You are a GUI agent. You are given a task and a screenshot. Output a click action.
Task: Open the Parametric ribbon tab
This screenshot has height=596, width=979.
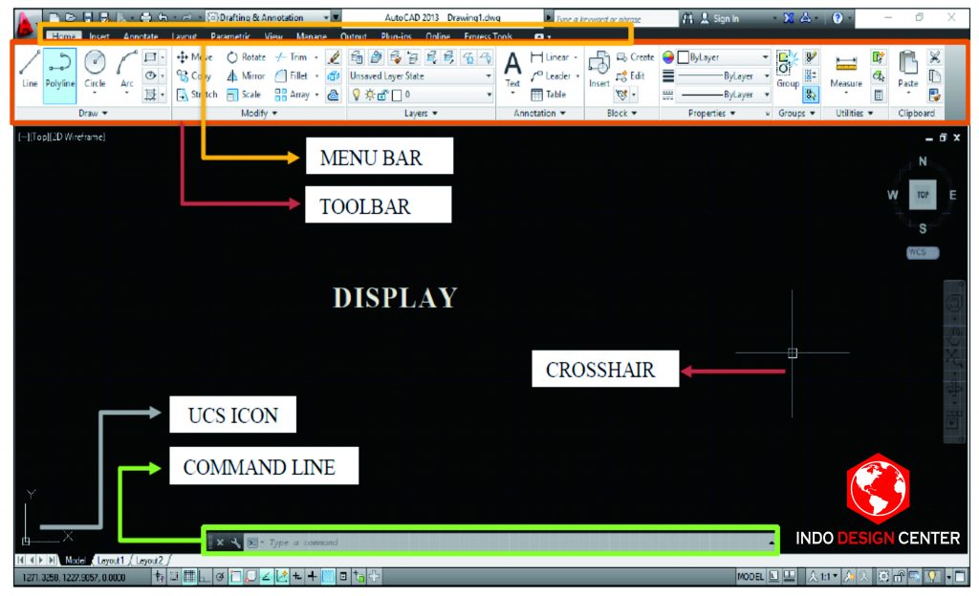tap(230, 36)
